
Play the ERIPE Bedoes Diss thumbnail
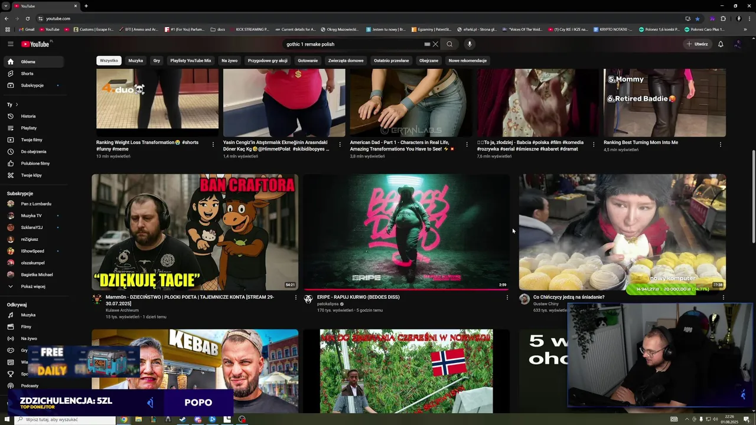(x=406, y=232)
